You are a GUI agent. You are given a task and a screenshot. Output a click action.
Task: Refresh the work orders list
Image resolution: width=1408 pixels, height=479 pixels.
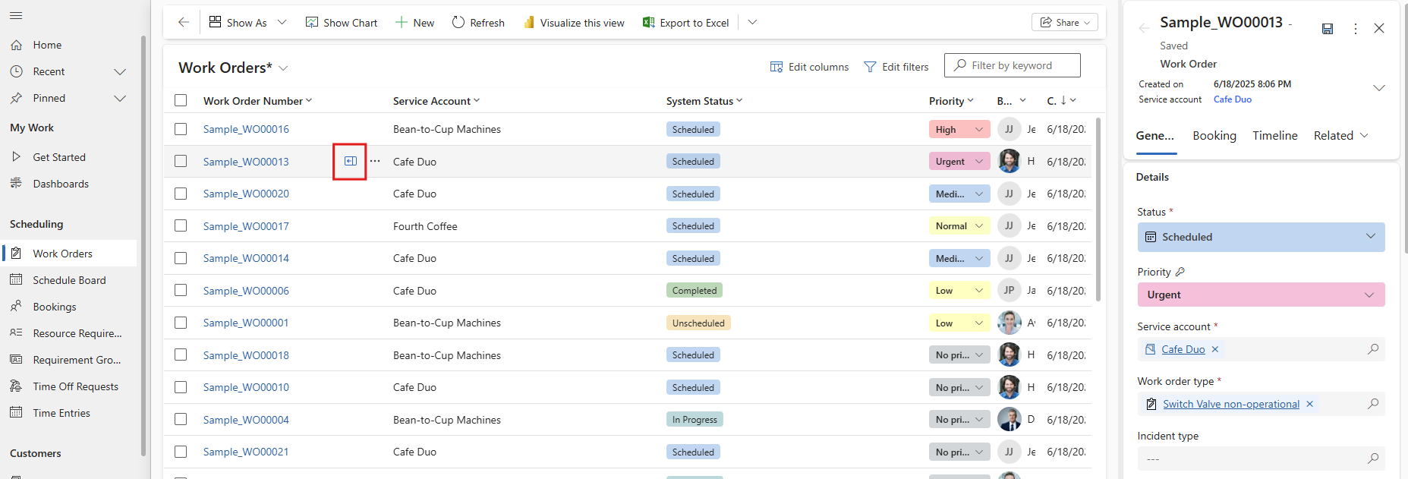pos(478,23)
